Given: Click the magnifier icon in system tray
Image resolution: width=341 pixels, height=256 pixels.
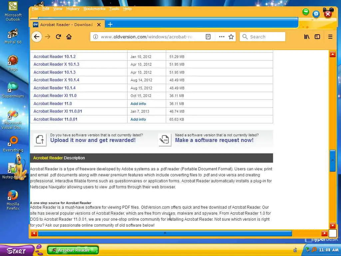Looking at the screenshot, I should click(314, 250).
